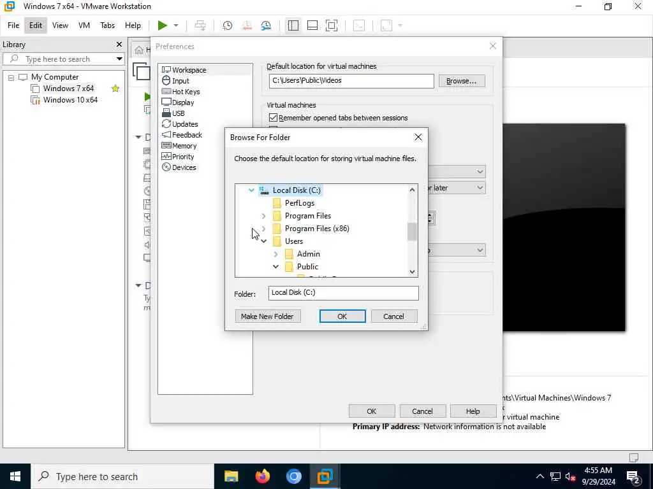Open the Help menu
Image resolution: width=653 pixels, height=489 pixels.
[x=133, y=25]
